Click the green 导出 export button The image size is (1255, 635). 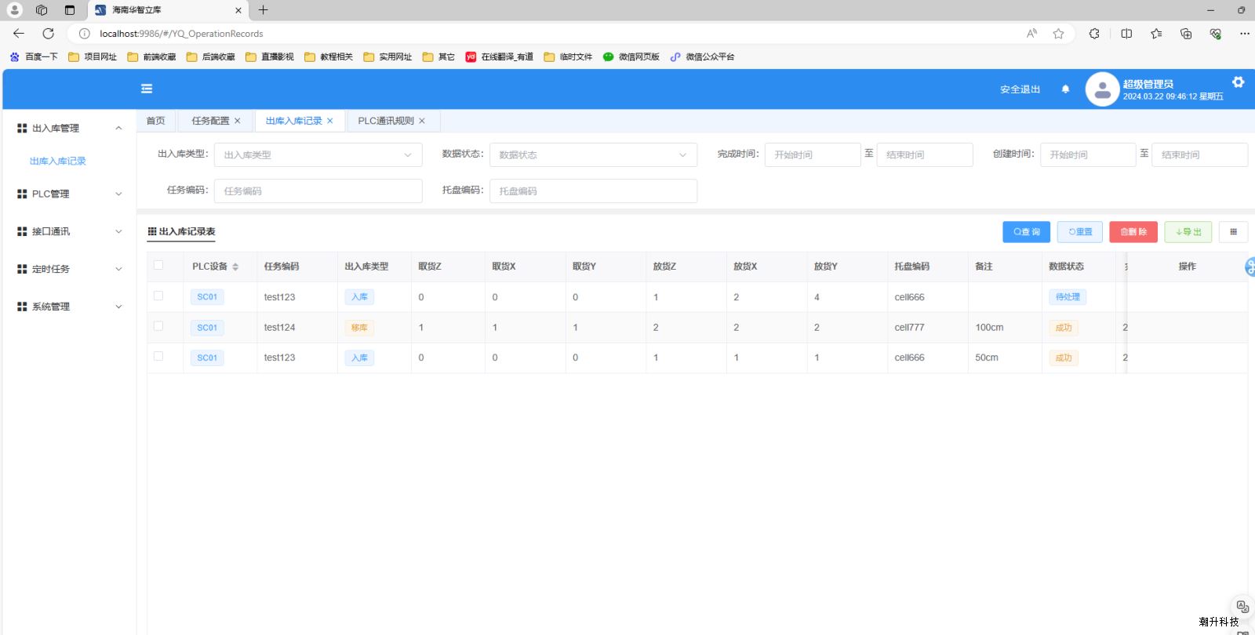click(x=1188, y=232)
